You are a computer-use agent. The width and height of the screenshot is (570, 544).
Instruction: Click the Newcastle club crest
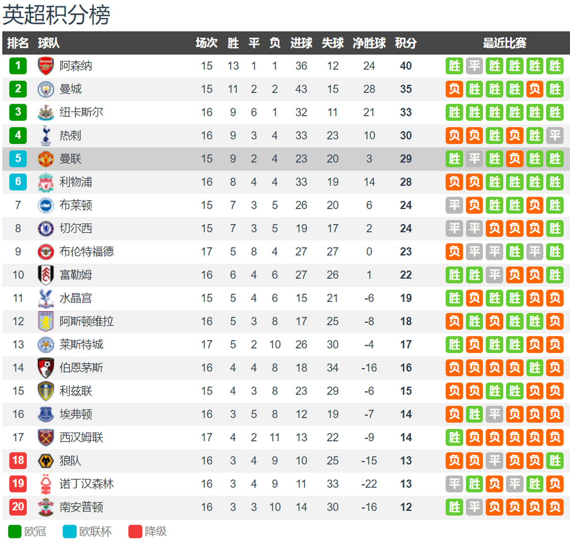coord(46,113)
